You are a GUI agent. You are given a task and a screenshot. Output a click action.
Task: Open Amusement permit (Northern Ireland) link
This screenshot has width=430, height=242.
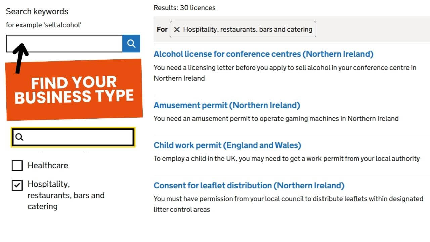[227, 105]
